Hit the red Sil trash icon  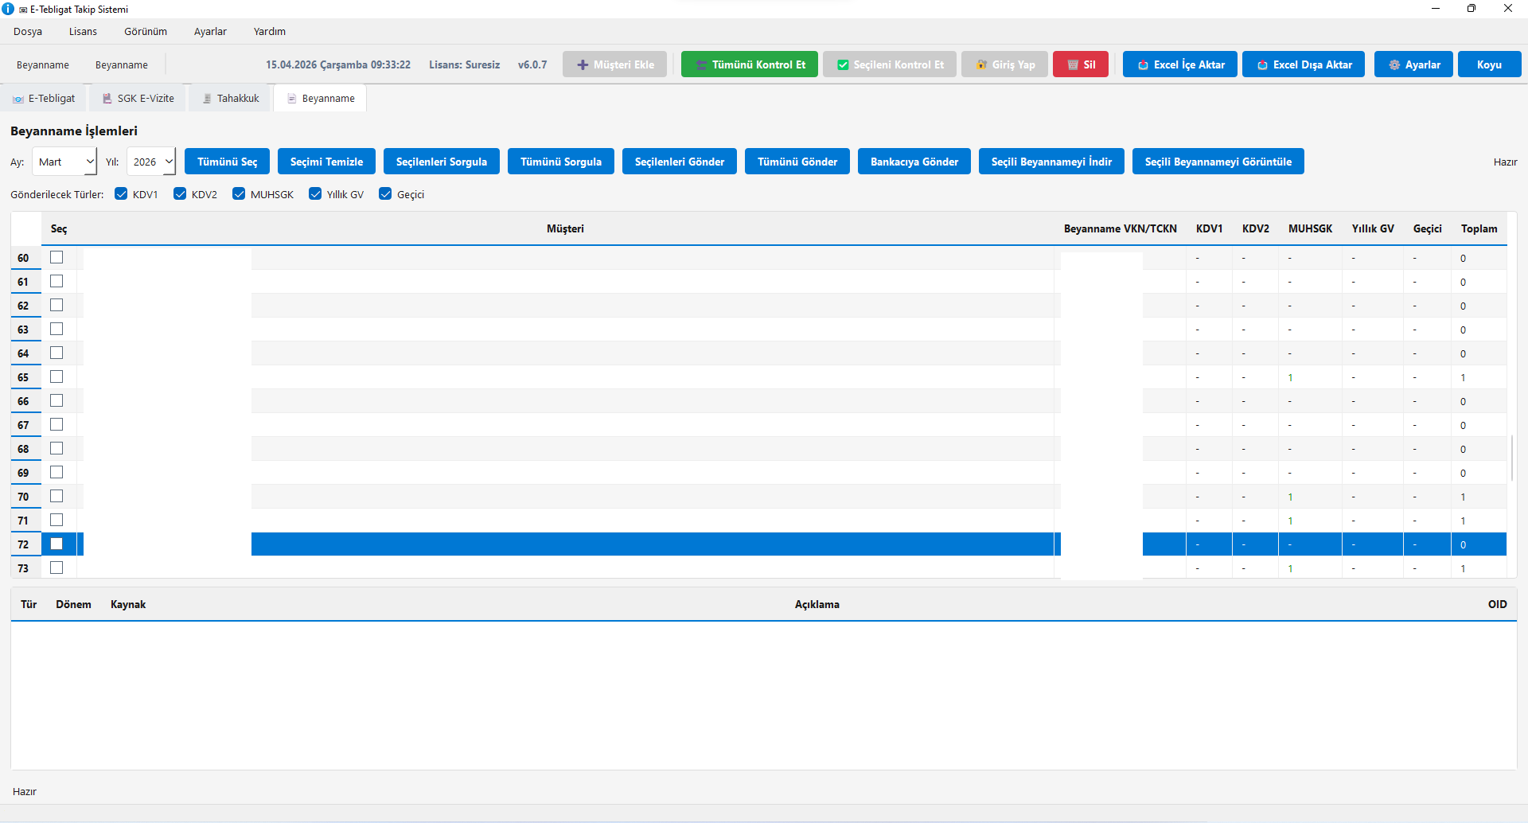point(1073,65)
